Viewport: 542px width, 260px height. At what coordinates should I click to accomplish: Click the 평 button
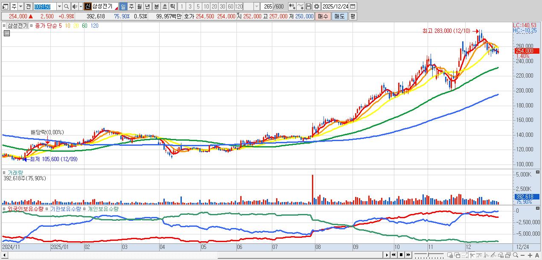[353, 16]
